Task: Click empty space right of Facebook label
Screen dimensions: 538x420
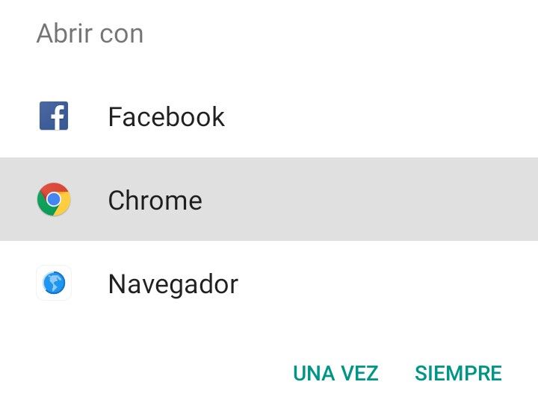Action: click(x=377, y=116)
